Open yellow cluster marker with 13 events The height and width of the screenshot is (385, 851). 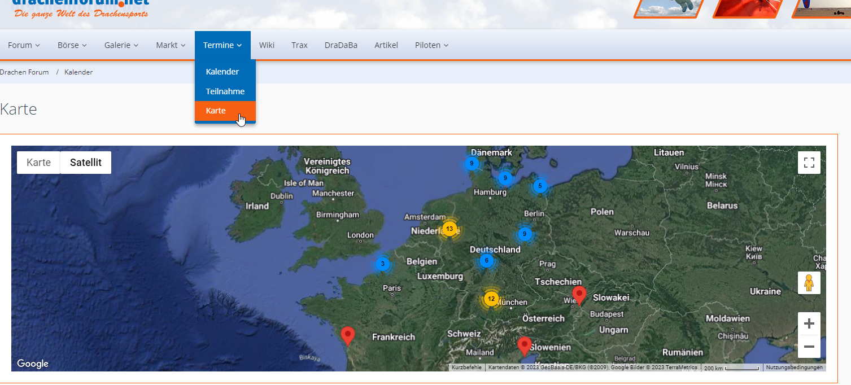tap(449, 229)
